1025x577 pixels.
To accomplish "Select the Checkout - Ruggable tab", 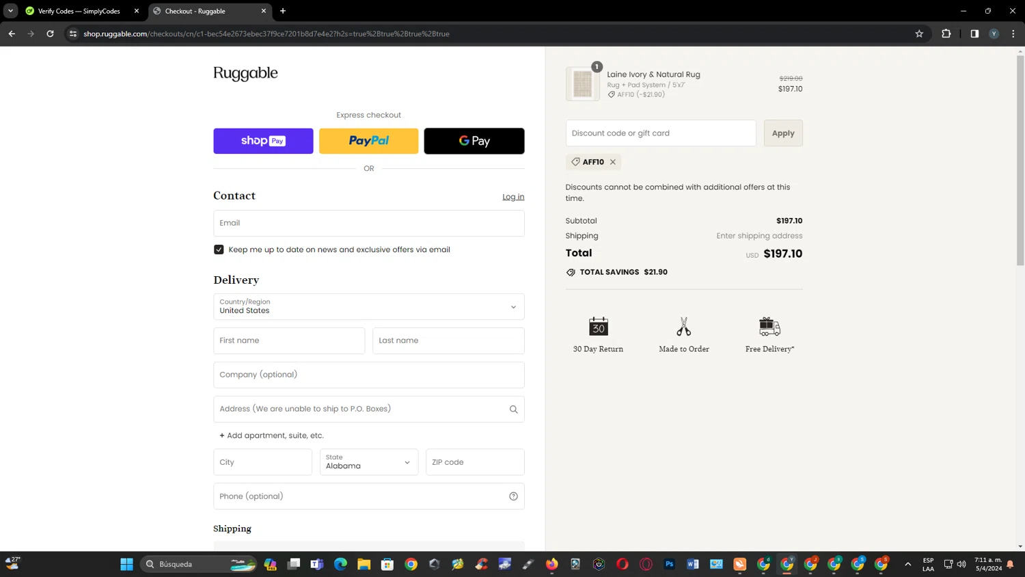I will (x=205, y=11).
